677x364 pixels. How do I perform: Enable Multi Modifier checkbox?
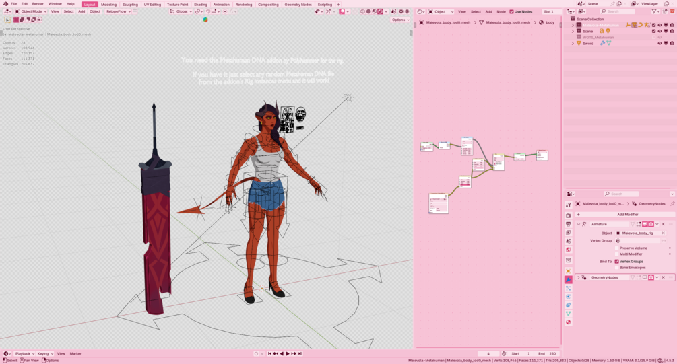point(616,254)
